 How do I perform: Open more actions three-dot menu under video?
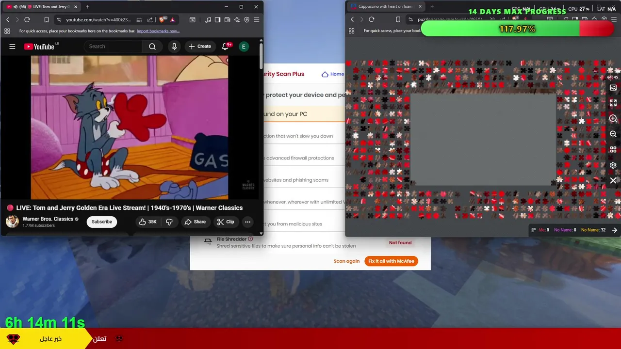click(247, 222)
